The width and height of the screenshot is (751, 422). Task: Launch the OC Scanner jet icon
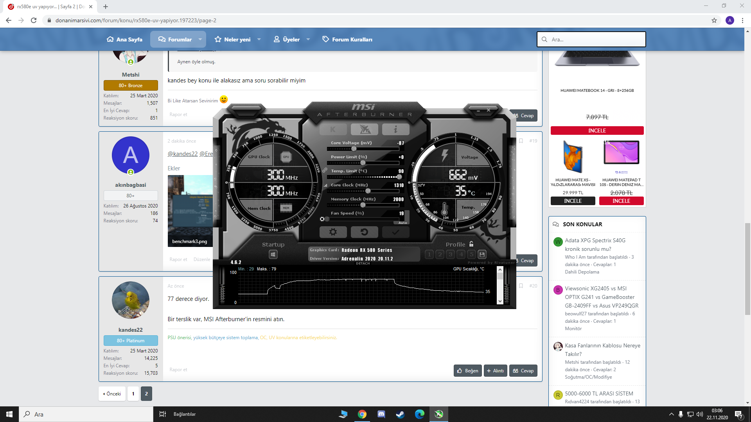coord(364,129)
